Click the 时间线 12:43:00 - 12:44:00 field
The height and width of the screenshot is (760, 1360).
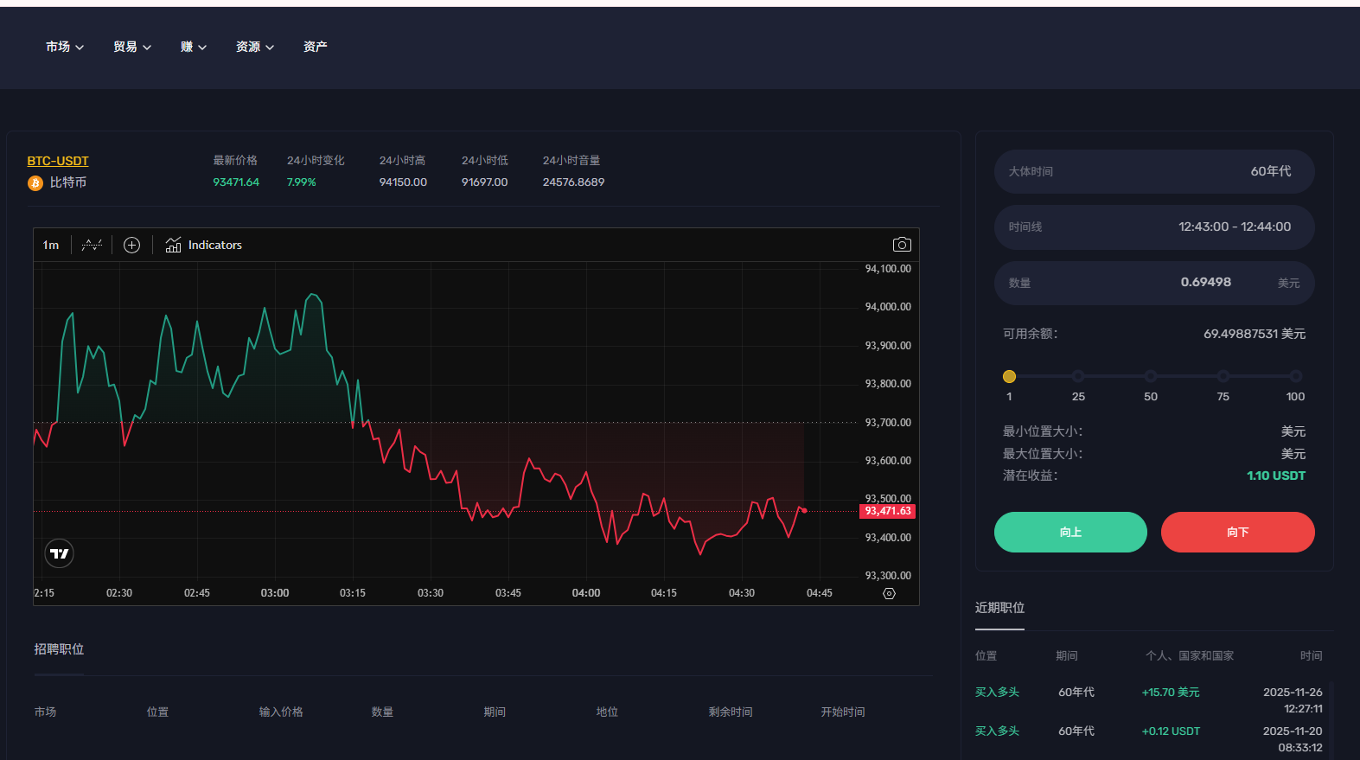tap(1154, 227)
